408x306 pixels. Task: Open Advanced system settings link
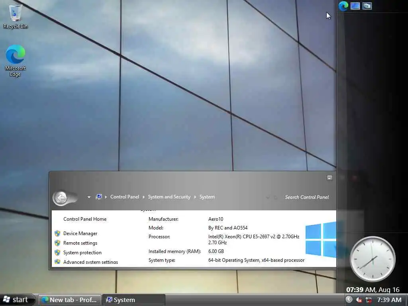90,262
